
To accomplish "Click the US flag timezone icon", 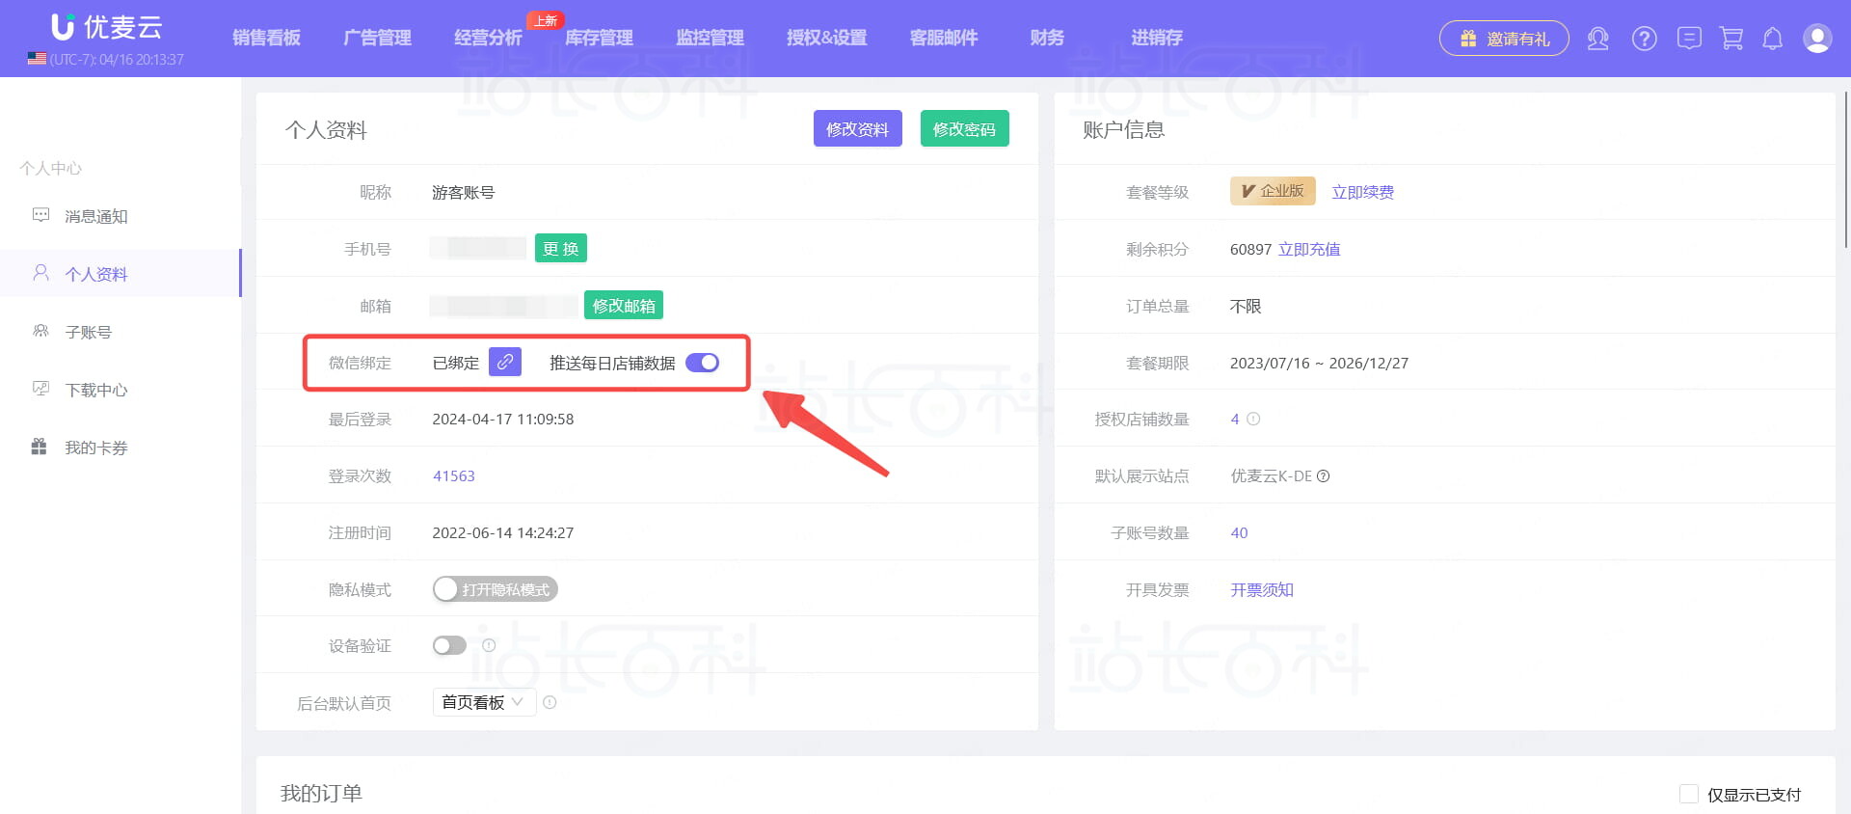I will point(37,59).
